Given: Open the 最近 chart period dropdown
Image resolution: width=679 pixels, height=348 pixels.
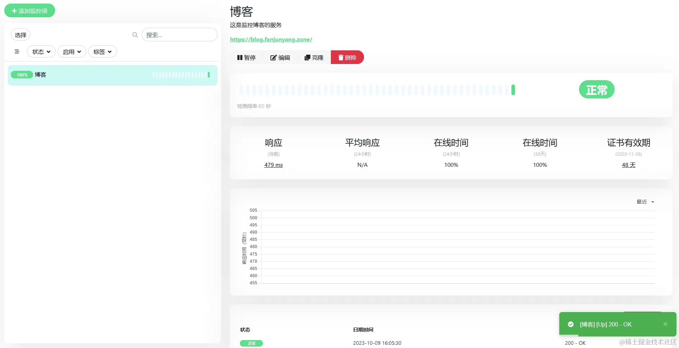Looking at the screenshot, I should pos(645,202).
